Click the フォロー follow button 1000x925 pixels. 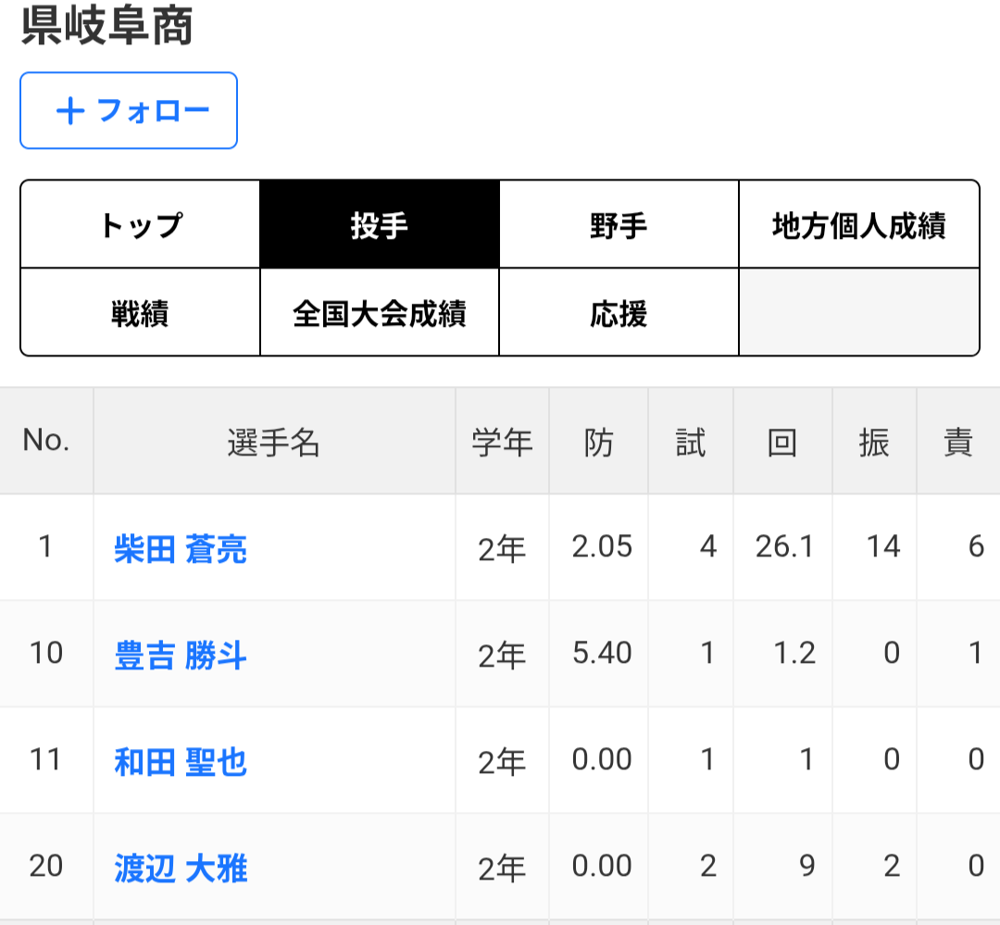pos(129,111)
